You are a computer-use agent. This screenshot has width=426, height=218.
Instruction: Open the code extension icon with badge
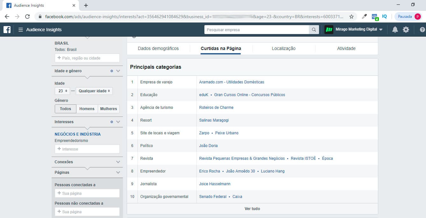pyautogui.click(x=375, y=17)
